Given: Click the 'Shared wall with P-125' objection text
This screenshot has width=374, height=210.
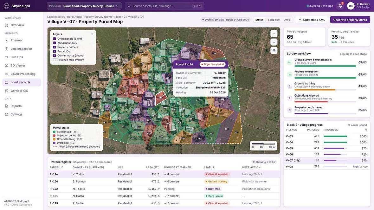Looking at the screenshot, I should click(x=210, y=88).
